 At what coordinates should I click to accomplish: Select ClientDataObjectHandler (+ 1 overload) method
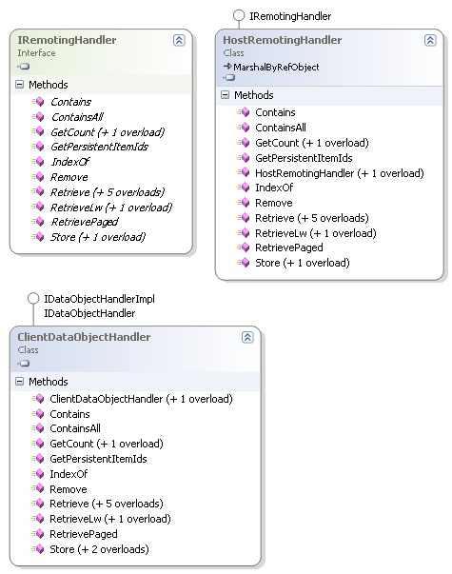coord(141,399)
